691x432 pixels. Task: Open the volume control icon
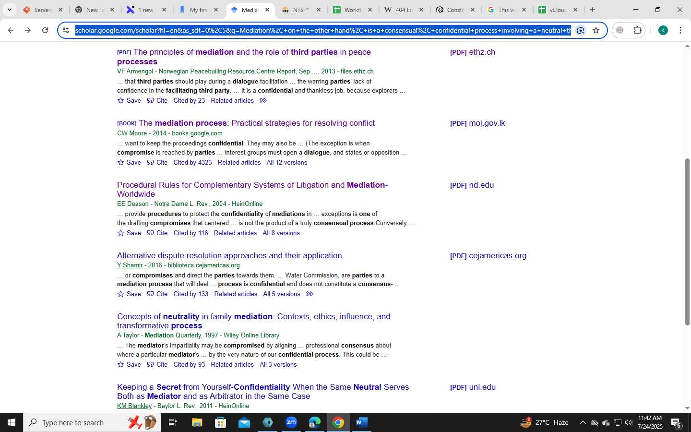click(629, 422)
